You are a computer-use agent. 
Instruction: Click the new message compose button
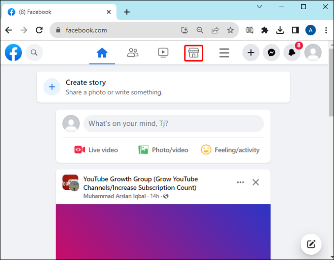(311, 244)
